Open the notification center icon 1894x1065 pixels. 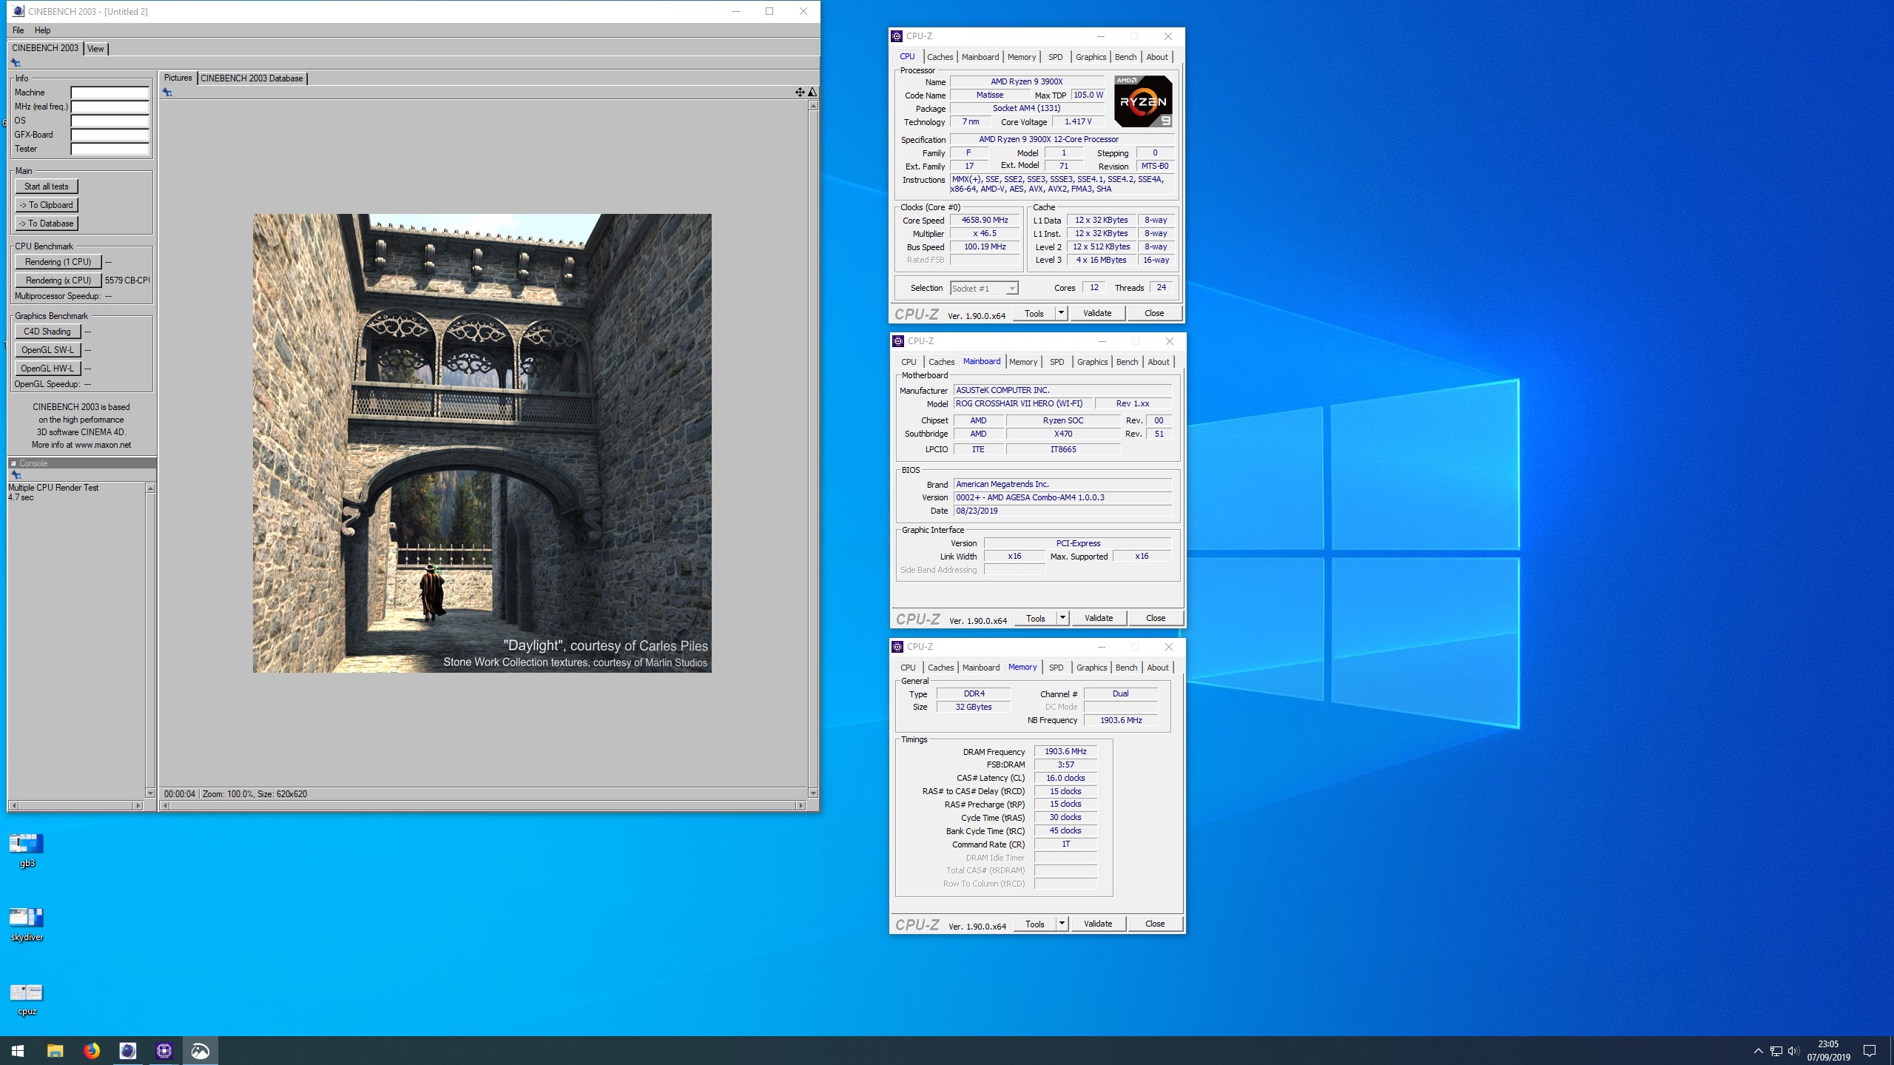tap(1870, 1050)
